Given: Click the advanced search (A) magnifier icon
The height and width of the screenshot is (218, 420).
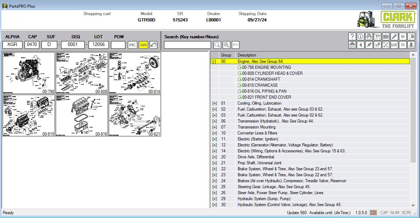Looking at the screenshot, I should pos(227,45).
